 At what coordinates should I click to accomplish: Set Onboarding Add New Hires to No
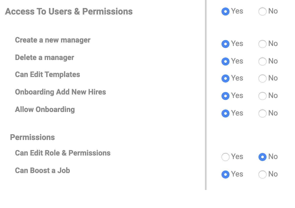tap(262, 96)
